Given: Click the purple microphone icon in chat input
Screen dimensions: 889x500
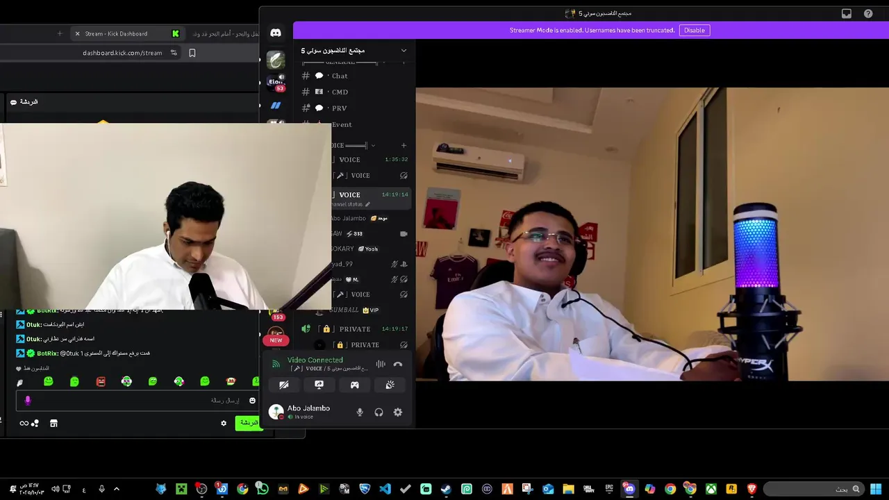Looking at the screenshot, I should click(x=28, y=401).
